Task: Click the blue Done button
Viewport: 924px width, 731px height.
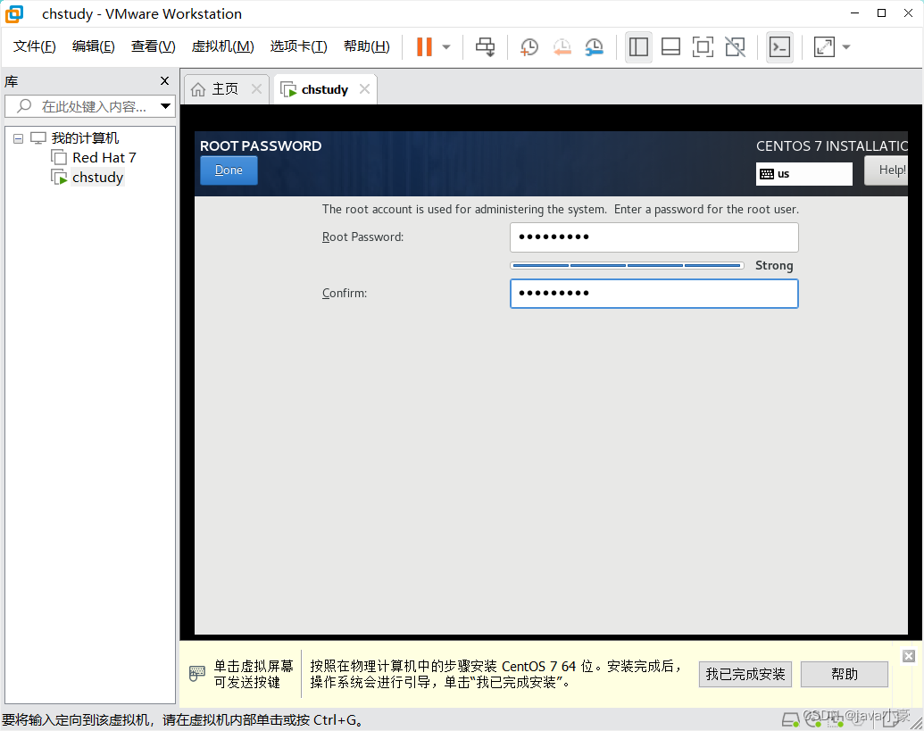Action: click(x=229, y=170)
